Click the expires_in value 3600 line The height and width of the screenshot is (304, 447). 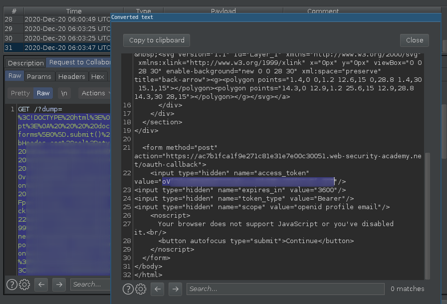point(240,190)
